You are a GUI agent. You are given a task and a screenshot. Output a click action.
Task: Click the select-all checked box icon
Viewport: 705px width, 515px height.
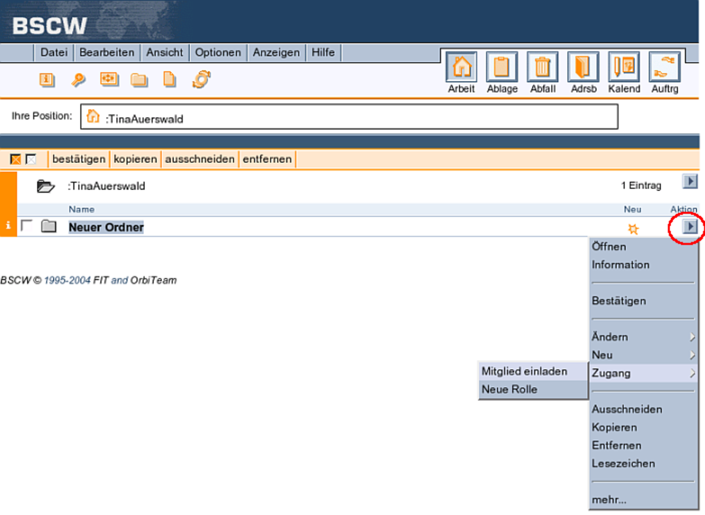point(16,159)
